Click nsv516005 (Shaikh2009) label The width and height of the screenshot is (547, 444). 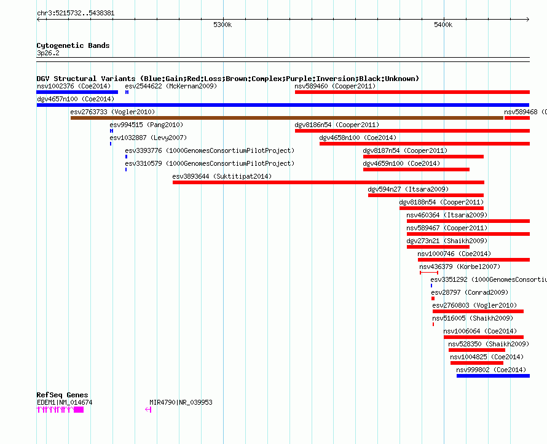473,318
